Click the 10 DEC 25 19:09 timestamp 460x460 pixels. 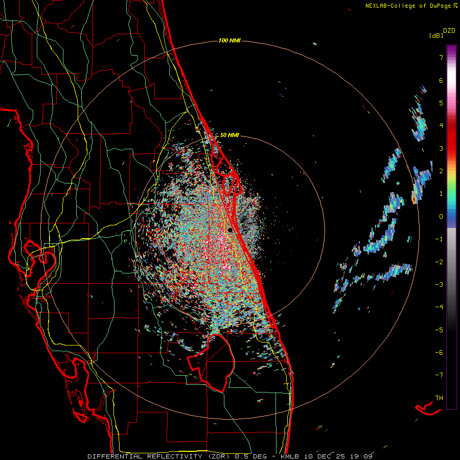coord(337,456)
